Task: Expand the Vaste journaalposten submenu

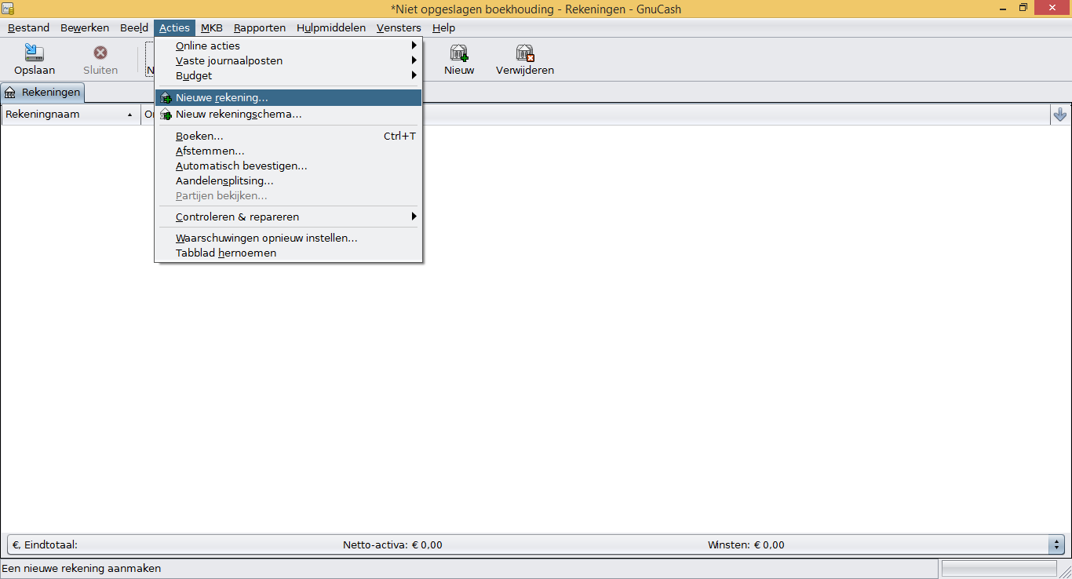Action: tap(289, 60)
